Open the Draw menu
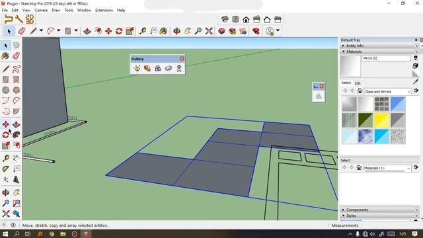Image resolution: width=423 pixels, height=238 pixels. pos(56,10)
